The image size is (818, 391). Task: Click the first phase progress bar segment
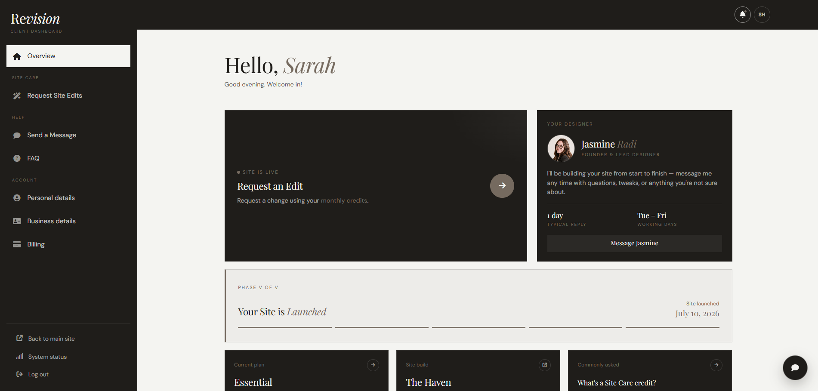[285, 327]
